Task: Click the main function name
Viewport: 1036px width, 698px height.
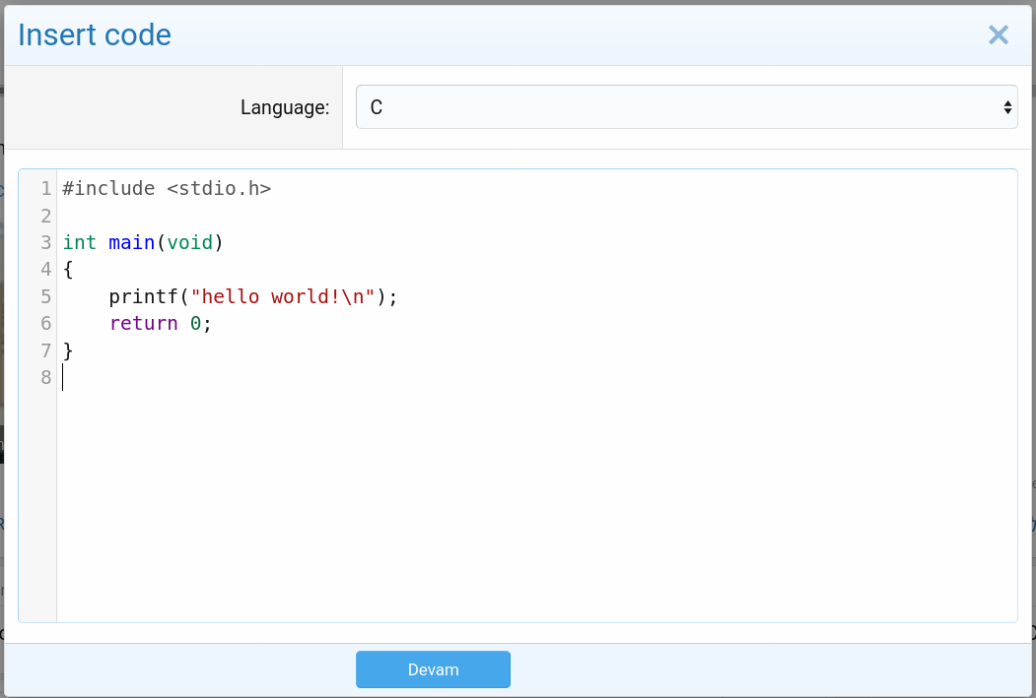Action: [x=131, y=242]
